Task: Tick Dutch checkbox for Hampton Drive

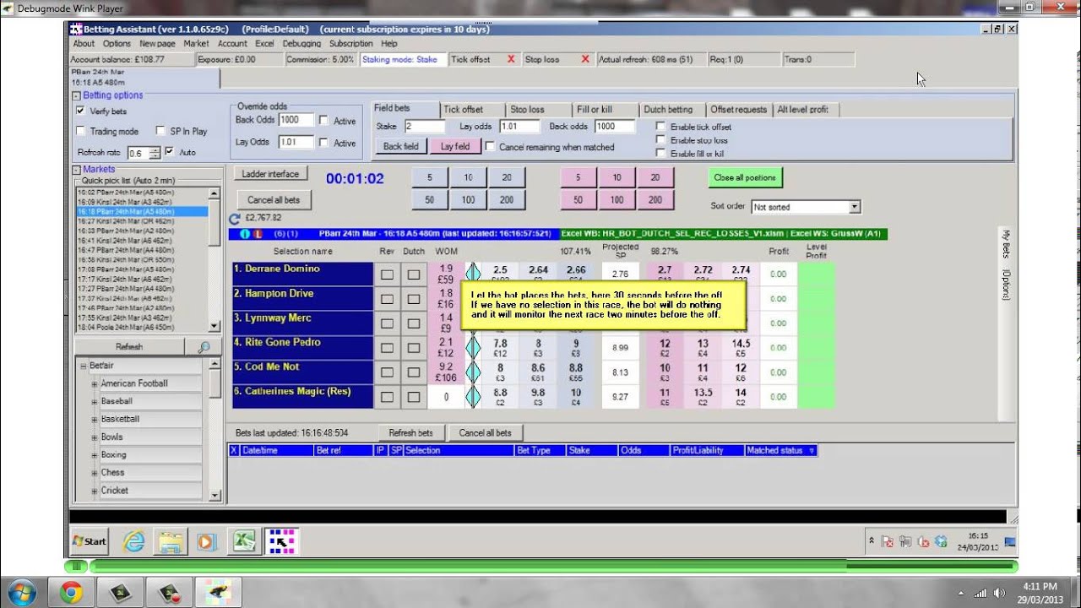Action: 414,299
